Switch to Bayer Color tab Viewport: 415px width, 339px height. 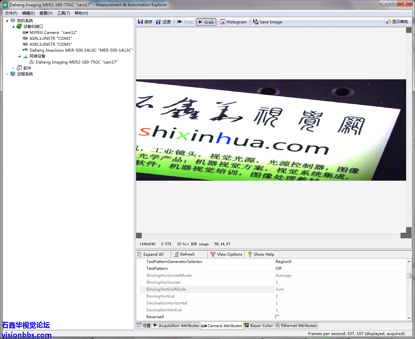point(259,326)
